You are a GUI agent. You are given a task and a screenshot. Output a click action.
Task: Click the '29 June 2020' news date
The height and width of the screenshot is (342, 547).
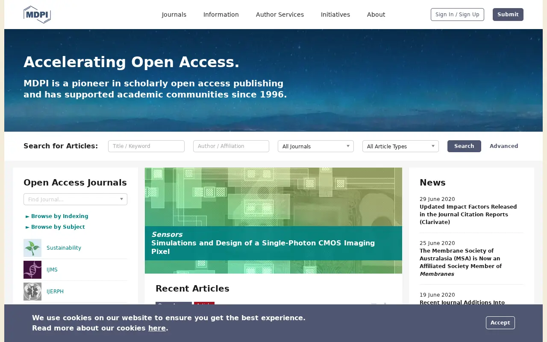point(437,199)
